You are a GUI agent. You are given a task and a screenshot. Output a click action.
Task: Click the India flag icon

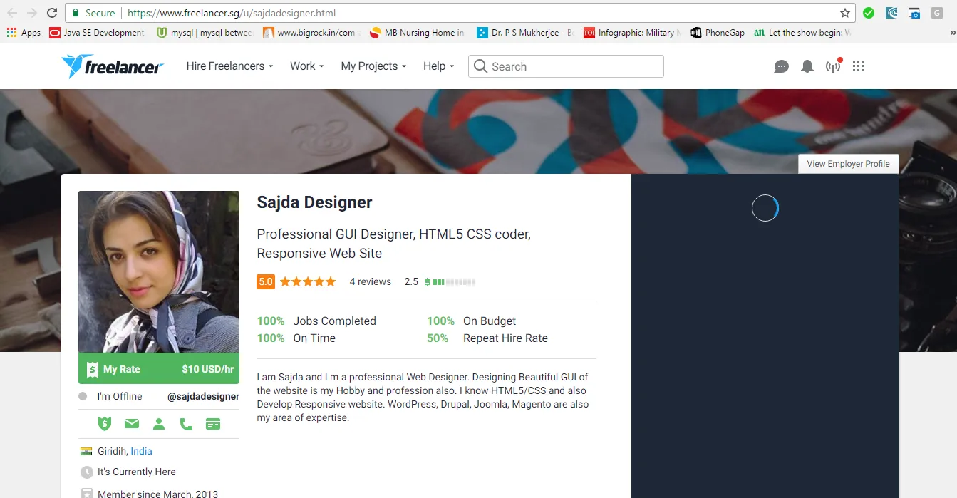86,451
